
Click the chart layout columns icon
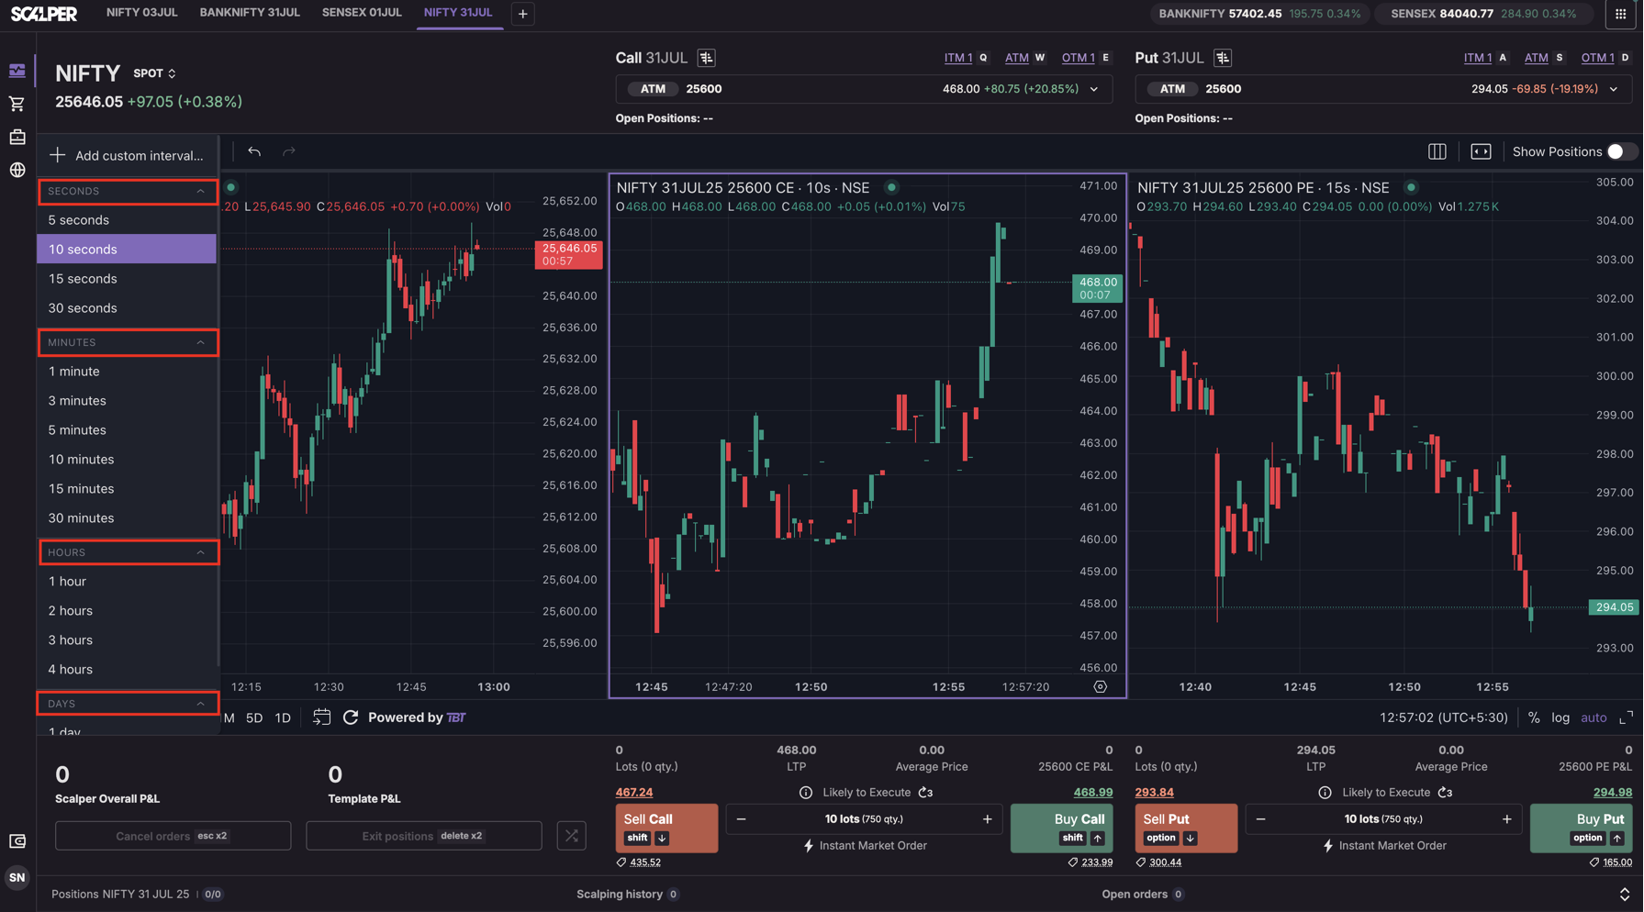tap(1437, 151)
